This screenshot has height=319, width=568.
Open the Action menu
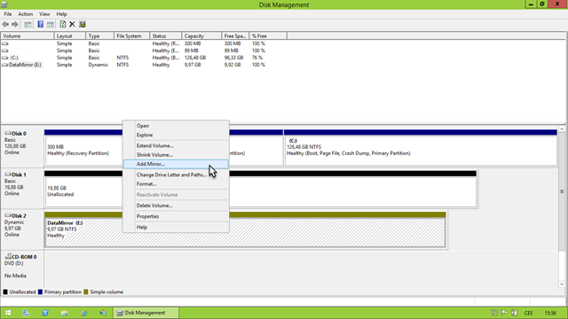point(26,14)
